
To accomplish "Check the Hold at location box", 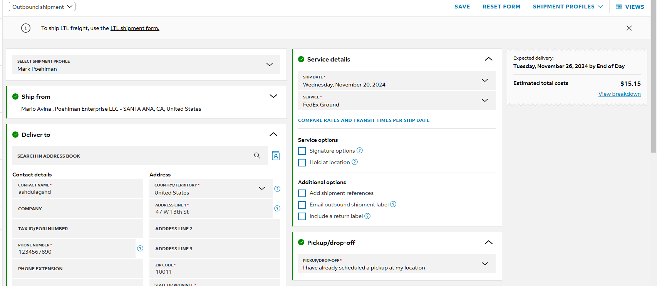I will pos(302,163).
